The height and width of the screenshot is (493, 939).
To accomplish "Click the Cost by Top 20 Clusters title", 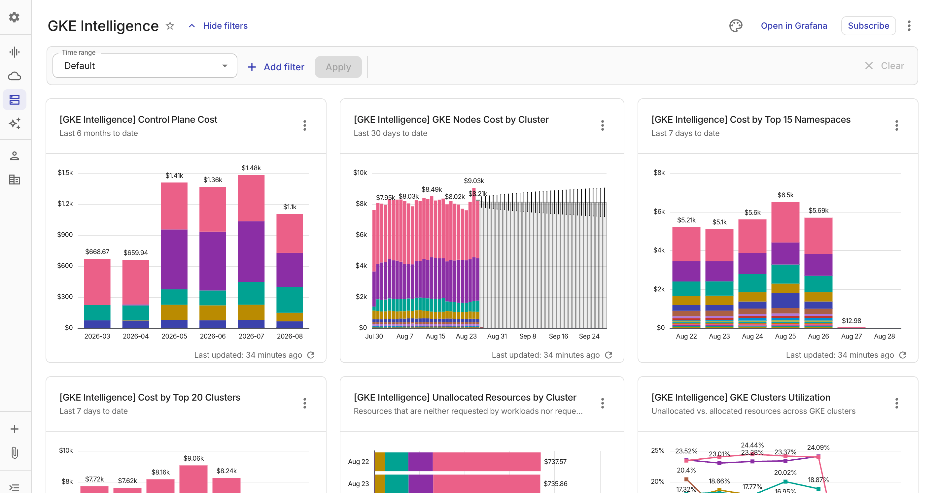I will coord(150,397).
